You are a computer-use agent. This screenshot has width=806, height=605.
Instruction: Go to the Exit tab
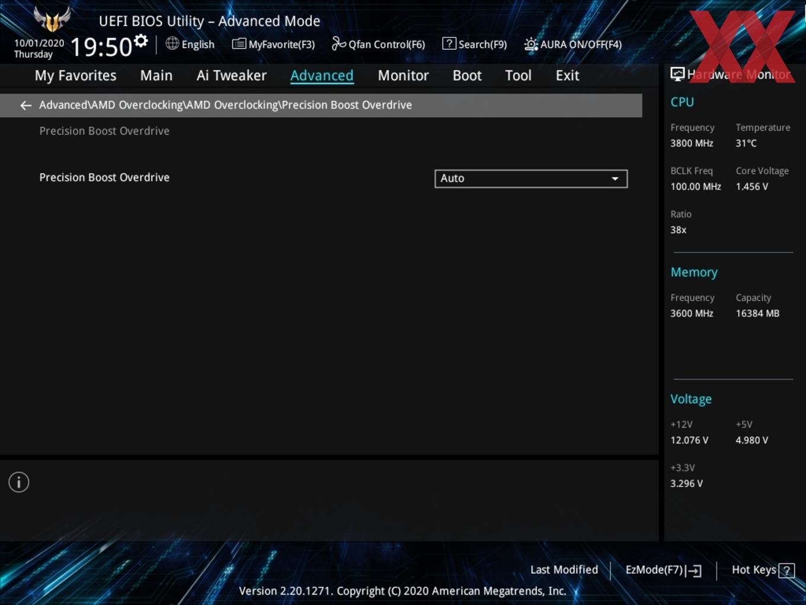(567, 75)
